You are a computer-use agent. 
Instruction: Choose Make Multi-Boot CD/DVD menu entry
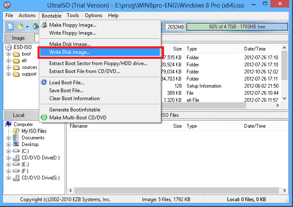(x=100, y=118)
